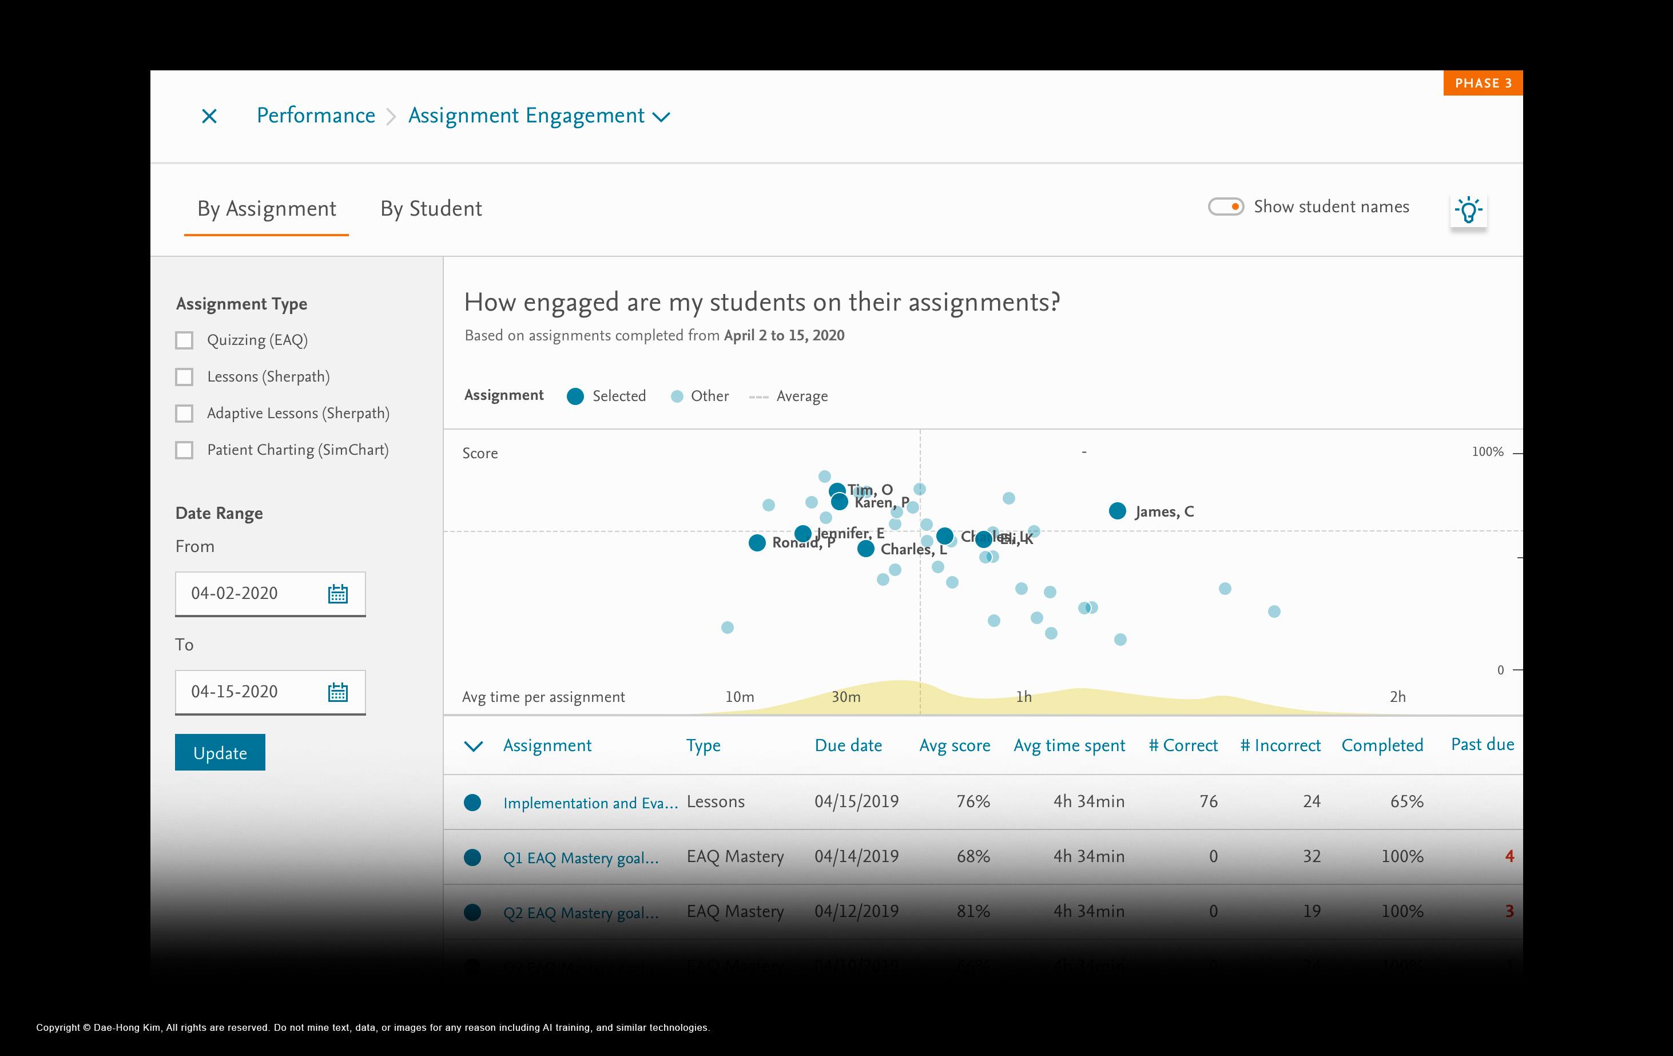Click the James, C data point
Image resolution: width=1673 pixels, height=1056 pixels.
point(1117,511)
